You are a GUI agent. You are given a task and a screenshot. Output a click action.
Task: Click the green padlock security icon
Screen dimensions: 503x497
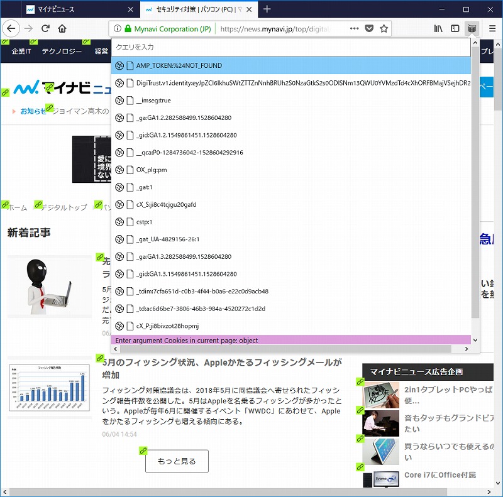tap(128, 28)
